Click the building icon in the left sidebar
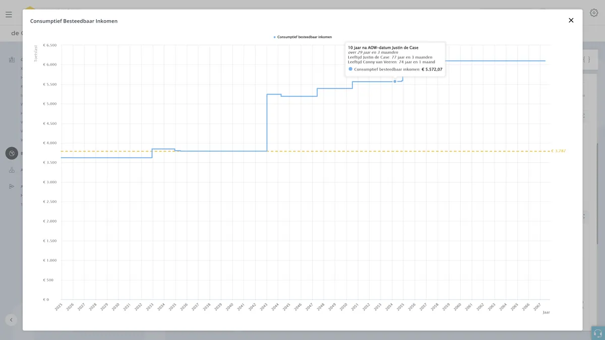 coord(12,59)
